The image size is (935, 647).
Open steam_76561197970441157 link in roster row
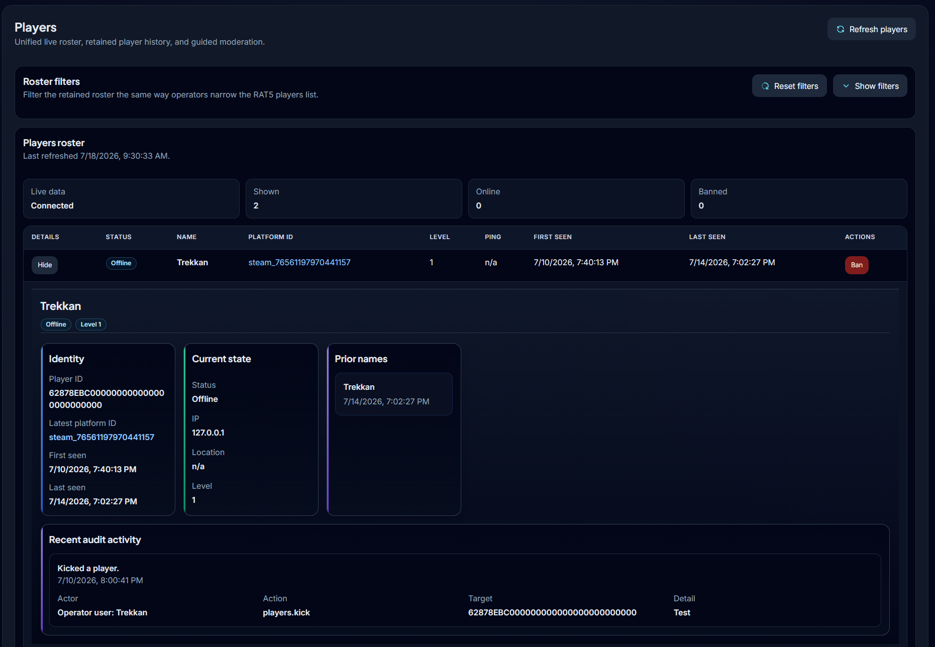(299, 262)
